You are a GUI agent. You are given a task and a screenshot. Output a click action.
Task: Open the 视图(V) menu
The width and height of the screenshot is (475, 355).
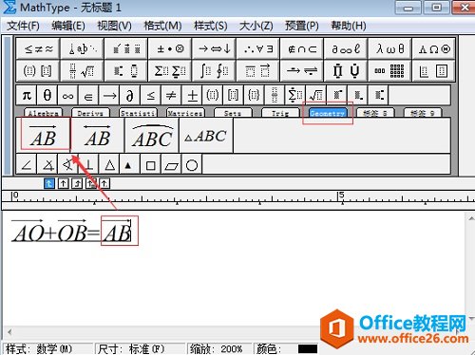tap(114, 26)
